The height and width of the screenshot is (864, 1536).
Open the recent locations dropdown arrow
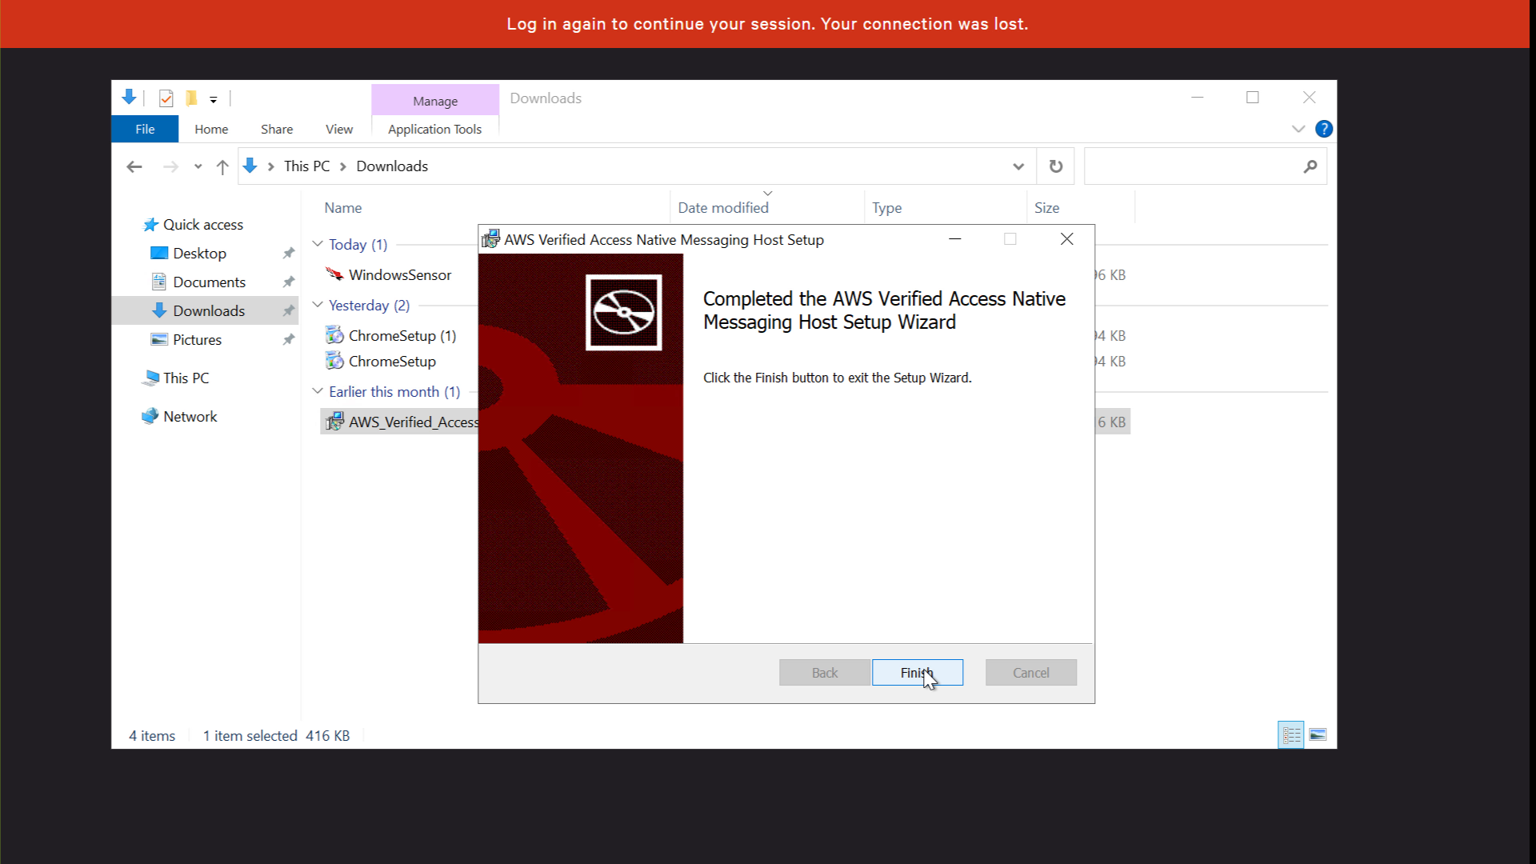(x=198, y=166)
